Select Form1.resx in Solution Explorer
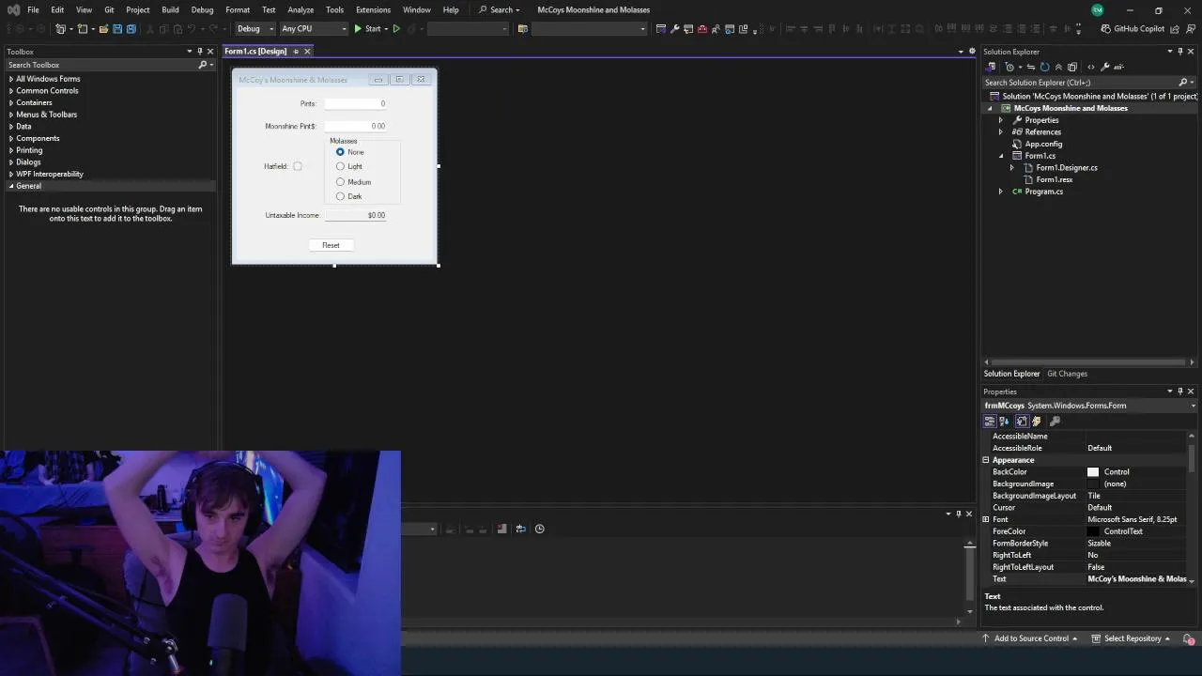This screenshot has height=676, width=1202. [1054, 179]
